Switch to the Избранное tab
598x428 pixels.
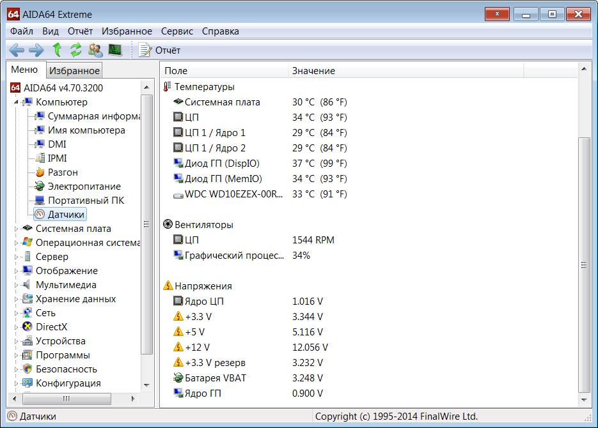[x=75, y=71]
